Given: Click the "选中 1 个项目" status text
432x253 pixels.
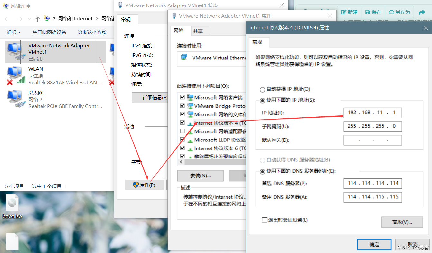Looking at the screenshot, I should tap(46, 186).
